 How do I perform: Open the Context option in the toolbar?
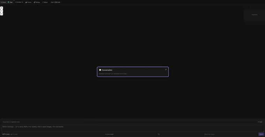click(x=19, y=2)
